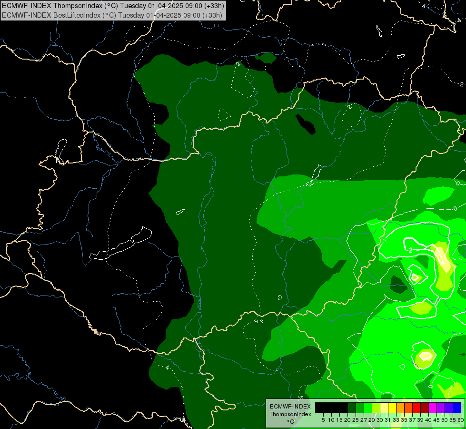Select yellow-green 29–30 legend swatch

point(376,408)
